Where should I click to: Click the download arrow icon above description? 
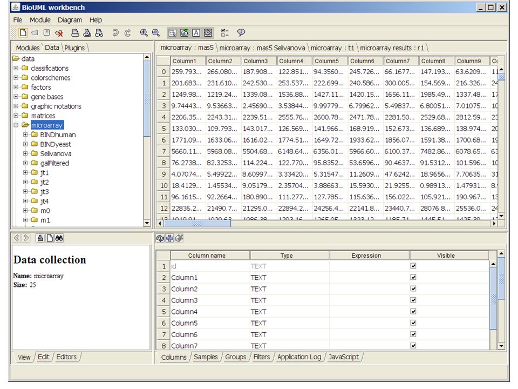click(40, 238)
